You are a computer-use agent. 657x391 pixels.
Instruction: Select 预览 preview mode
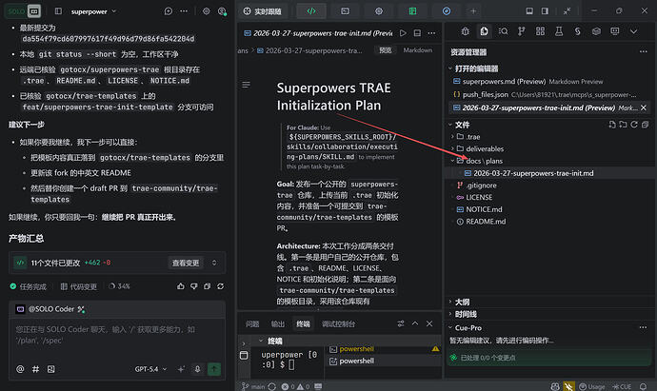pyautogui.click(x=385, y=50)
